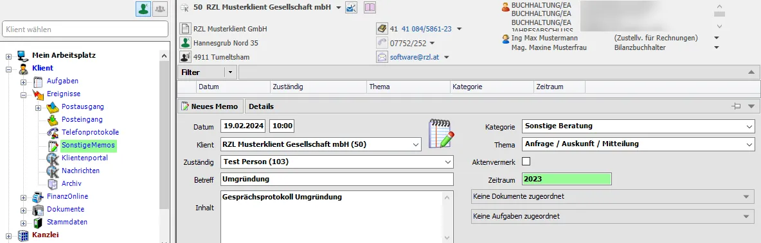Click the FinanzOnline icon in tree
The image size is (761, 243).
coord(38,197)
